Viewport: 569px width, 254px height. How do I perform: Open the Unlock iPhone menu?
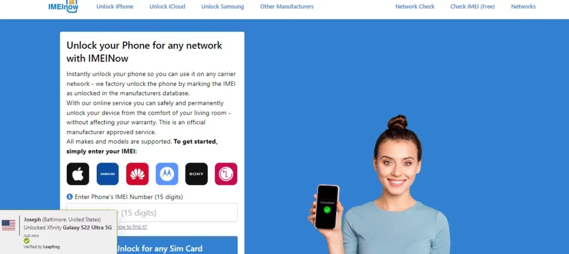(x=114, y=7)
